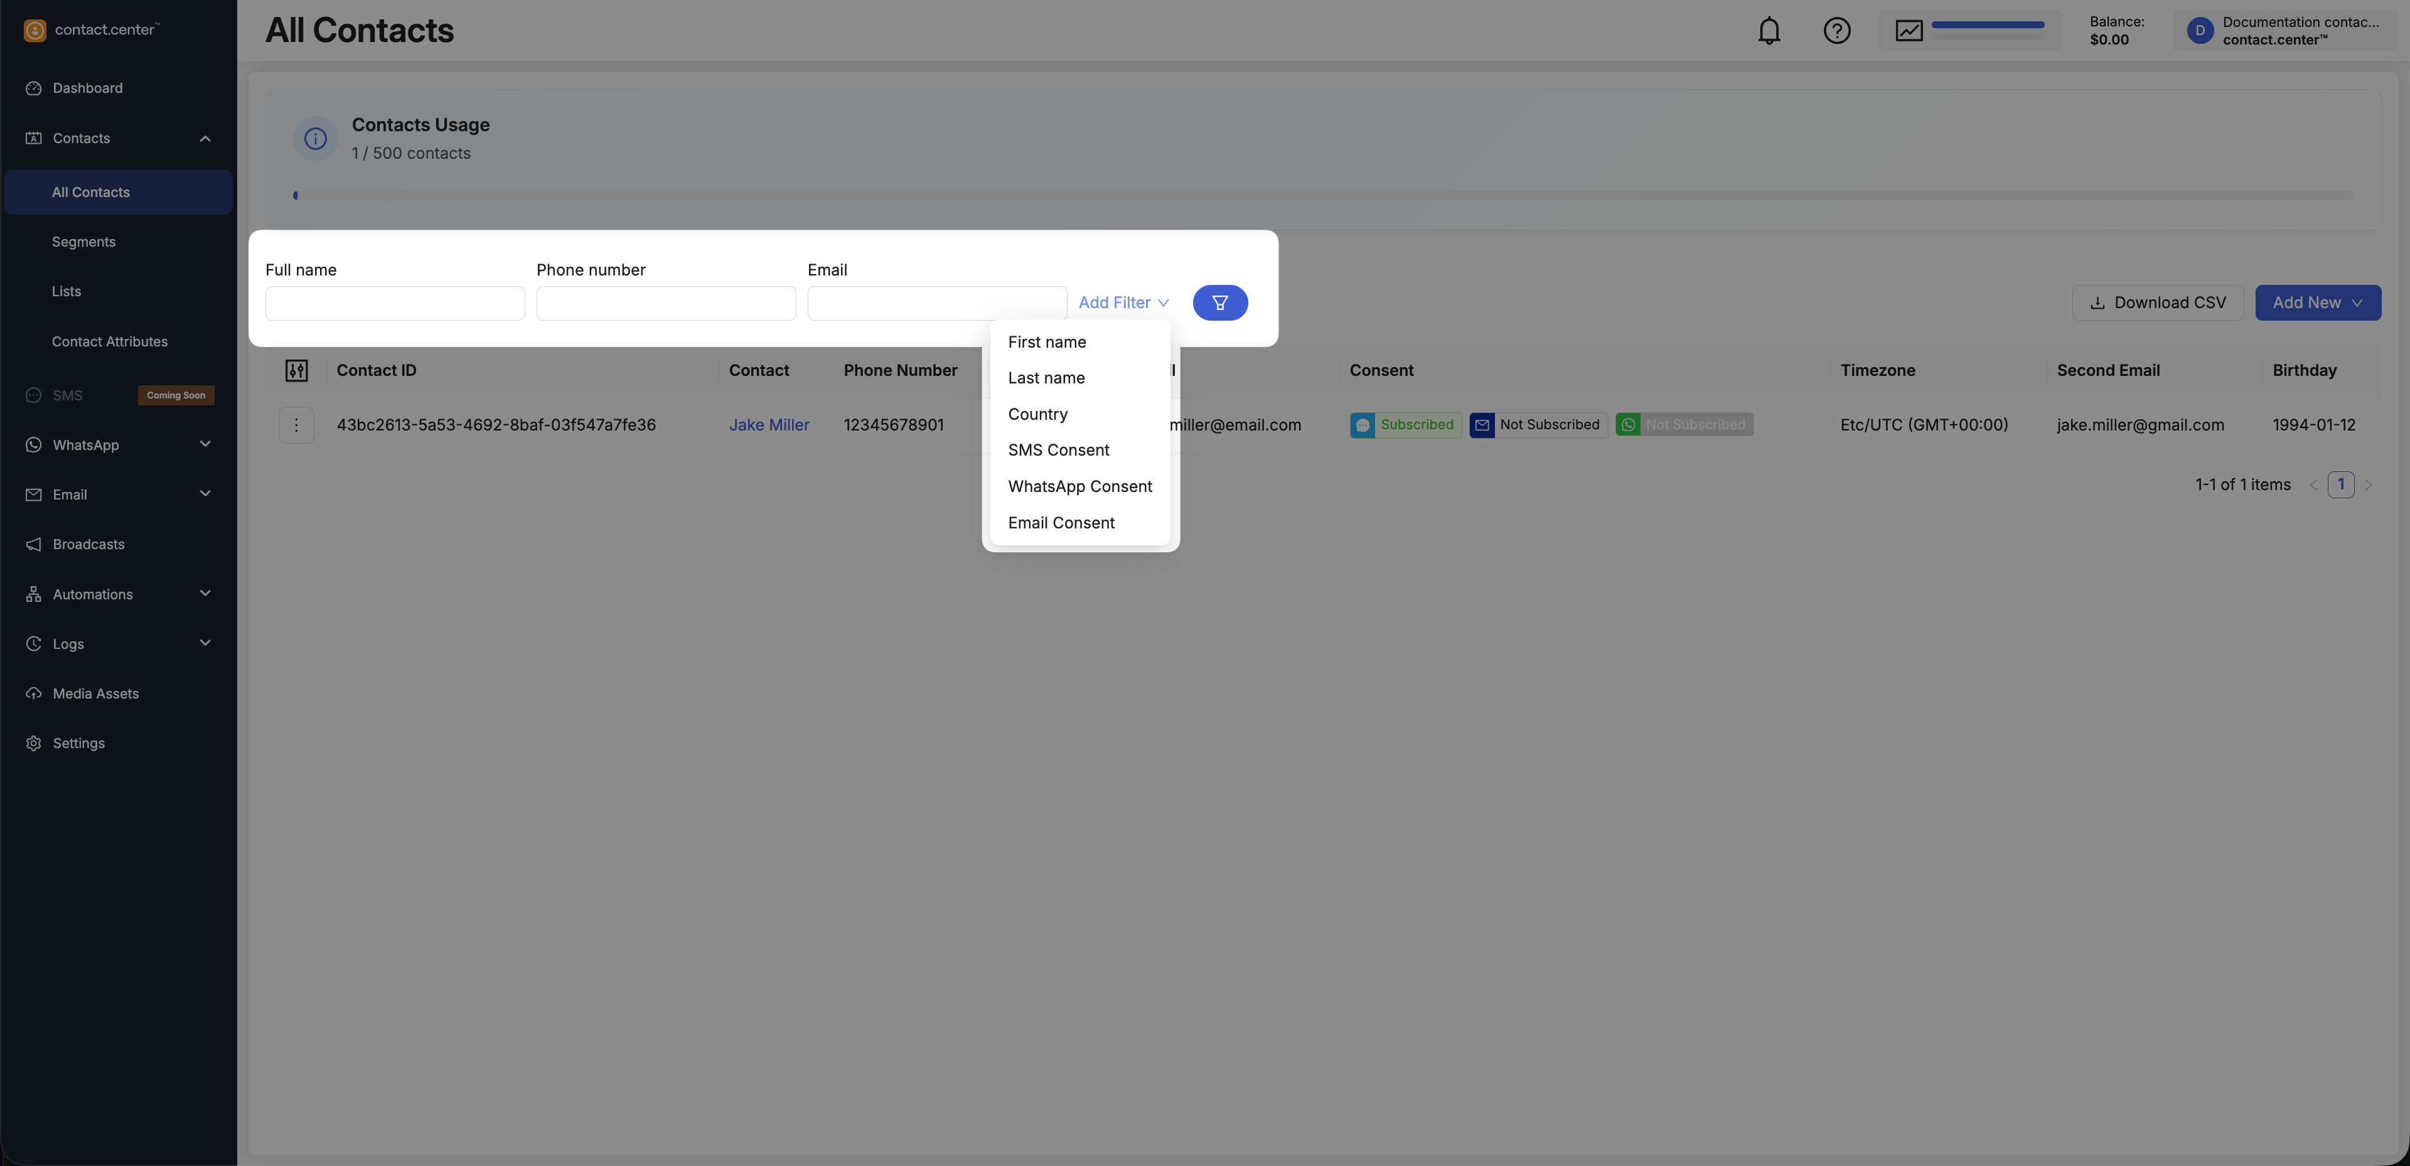Click the notifications bell icon
The image size is (2410, 1166).
pyautogui.click(x=1768, y=31)
